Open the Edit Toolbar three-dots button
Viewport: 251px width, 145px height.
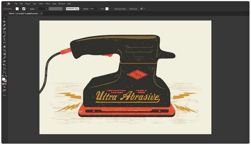click(x=4, y=95)
